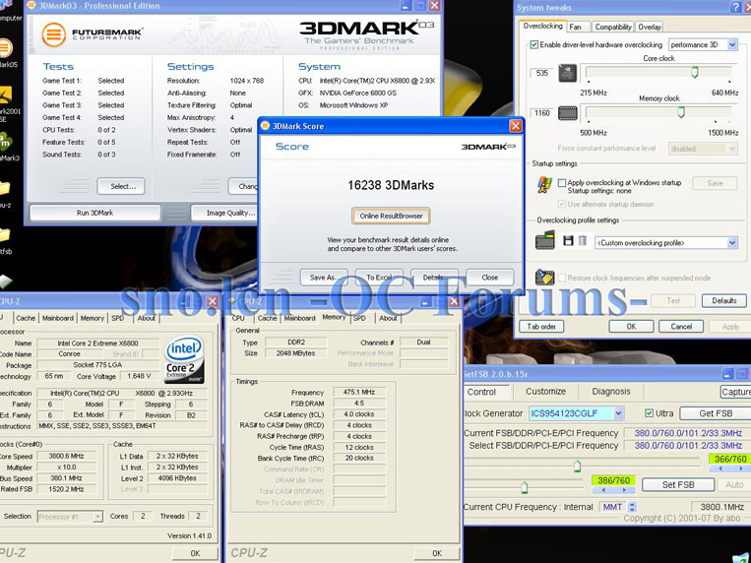
Task: Click the graphics chip icon beside Core clock
Action: [568, 73]
